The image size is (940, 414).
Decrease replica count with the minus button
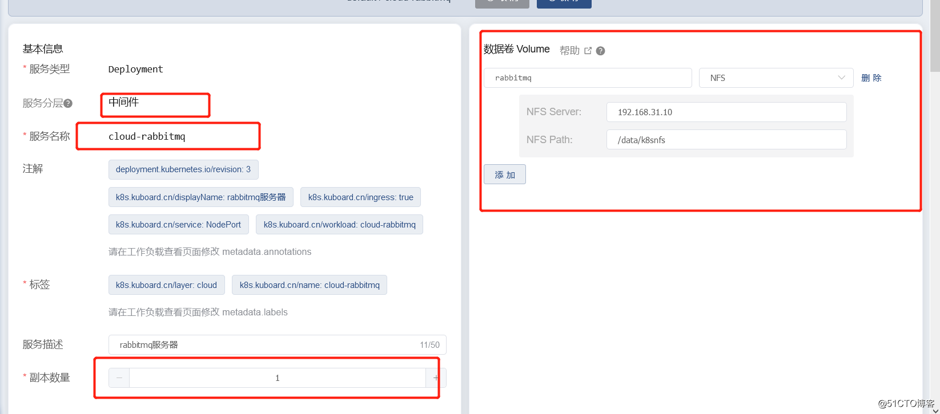(x=119, y=378)
